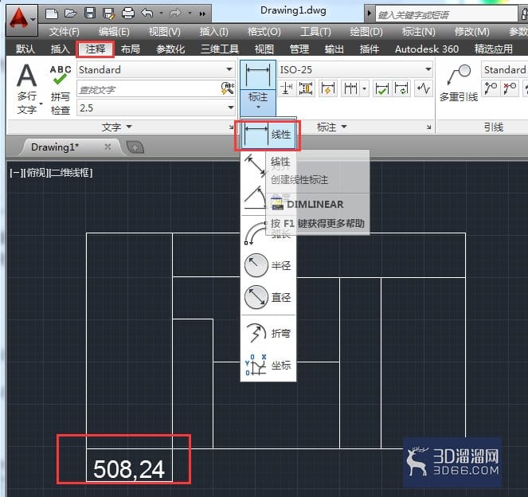Open the 格式(O) menu
The height and width of the screenshot is (497, 528).
(x=264, y=32)
